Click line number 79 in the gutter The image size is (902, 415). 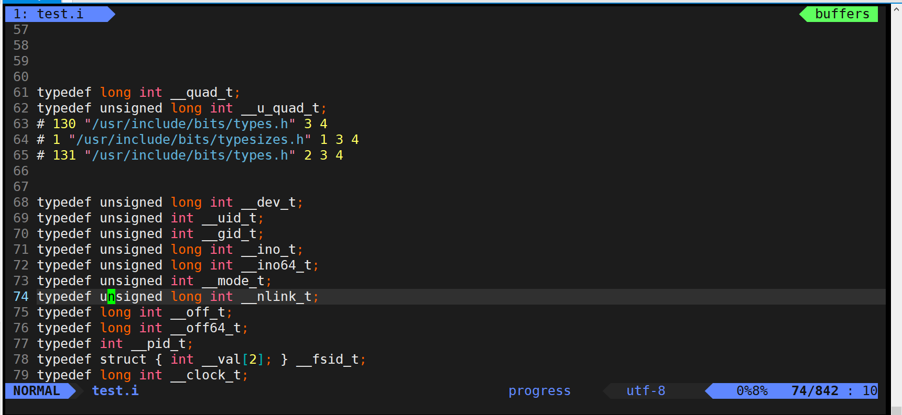point(21,375)
